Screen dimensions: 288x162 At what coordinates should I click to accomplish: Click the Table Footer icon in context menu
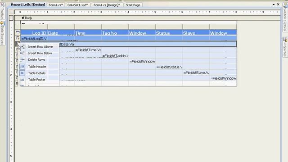22,80
